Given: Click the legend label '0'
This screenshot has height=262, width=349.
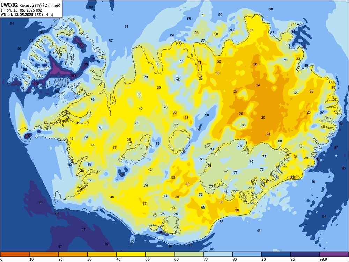Looking at the screenshot, I should [x=1, y=259].
